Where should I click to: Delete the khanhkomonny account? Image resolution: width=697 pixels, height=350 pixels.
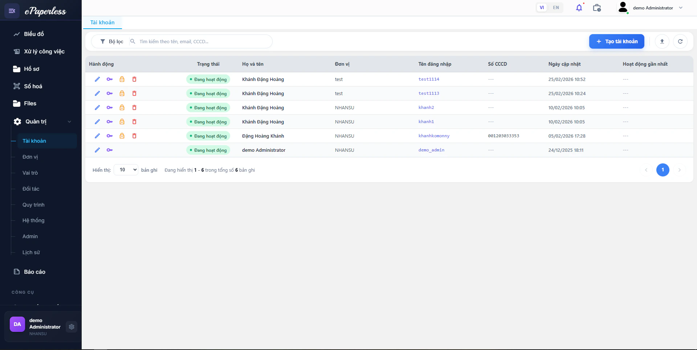134,136
